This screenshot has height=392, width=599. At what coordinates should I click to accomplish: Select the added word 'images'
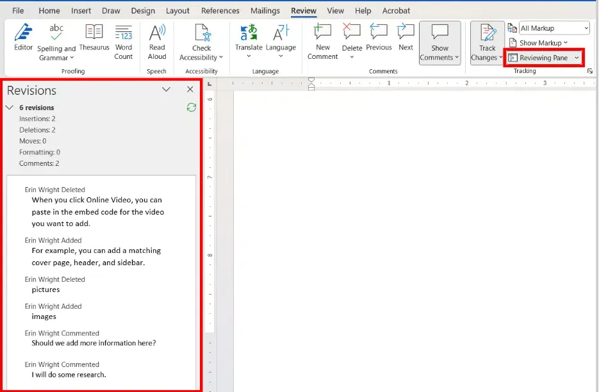(44, 316)
